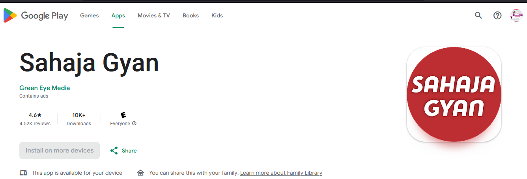The image size is (527, 179).
Task: Select the Apps tab
Action: (x=118, y=15)
